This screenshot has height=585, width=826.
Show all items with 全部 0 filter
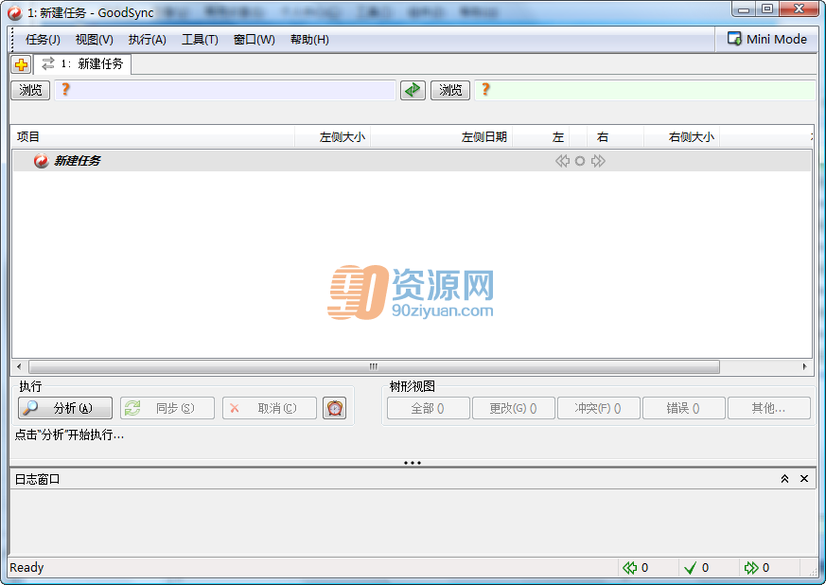429,408
